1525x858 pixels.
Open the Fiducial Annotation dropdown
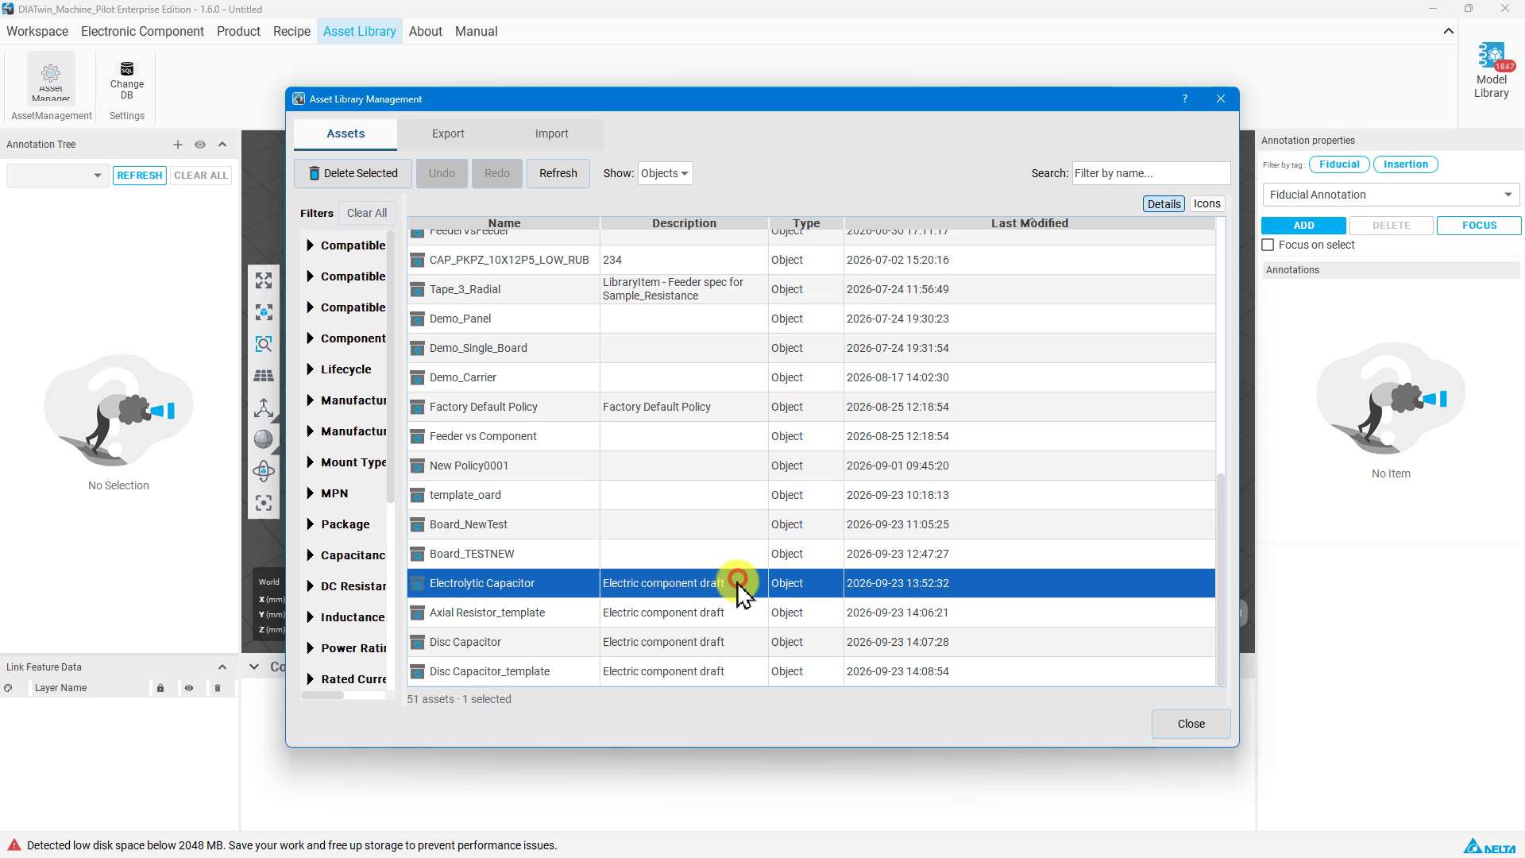point(1391,195)
